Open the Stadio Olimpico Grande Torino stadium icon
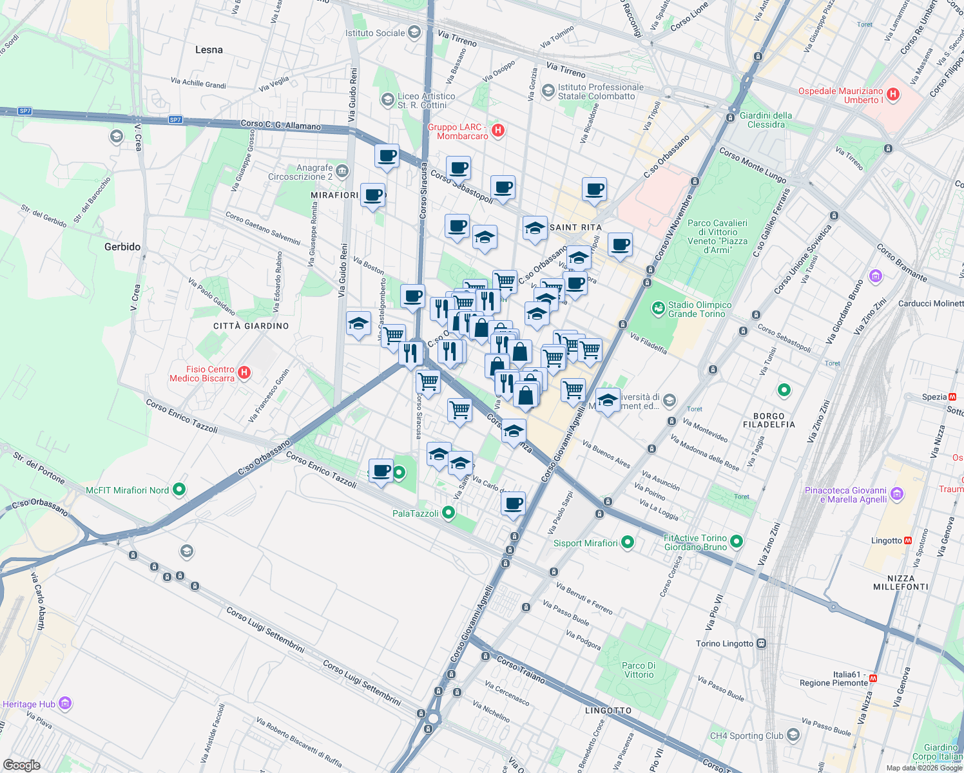The width and height of the screenshot is (964, 773). [658, 309]
